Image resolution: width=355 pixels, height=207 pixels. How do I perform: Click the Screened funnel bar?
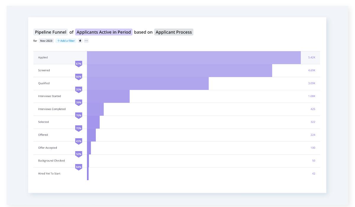click(180, 71)
